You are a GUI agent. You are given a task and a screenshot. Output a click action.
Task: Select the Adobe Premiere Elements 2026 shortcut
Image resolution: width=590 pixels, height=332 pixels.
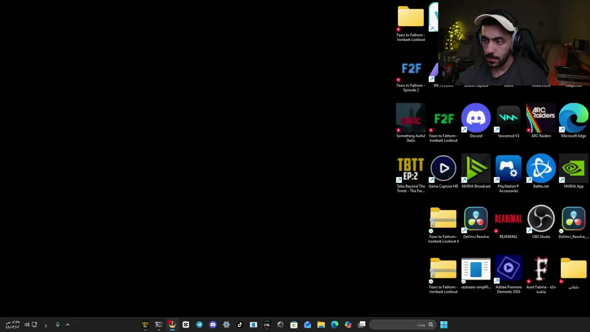coord(508,275)
